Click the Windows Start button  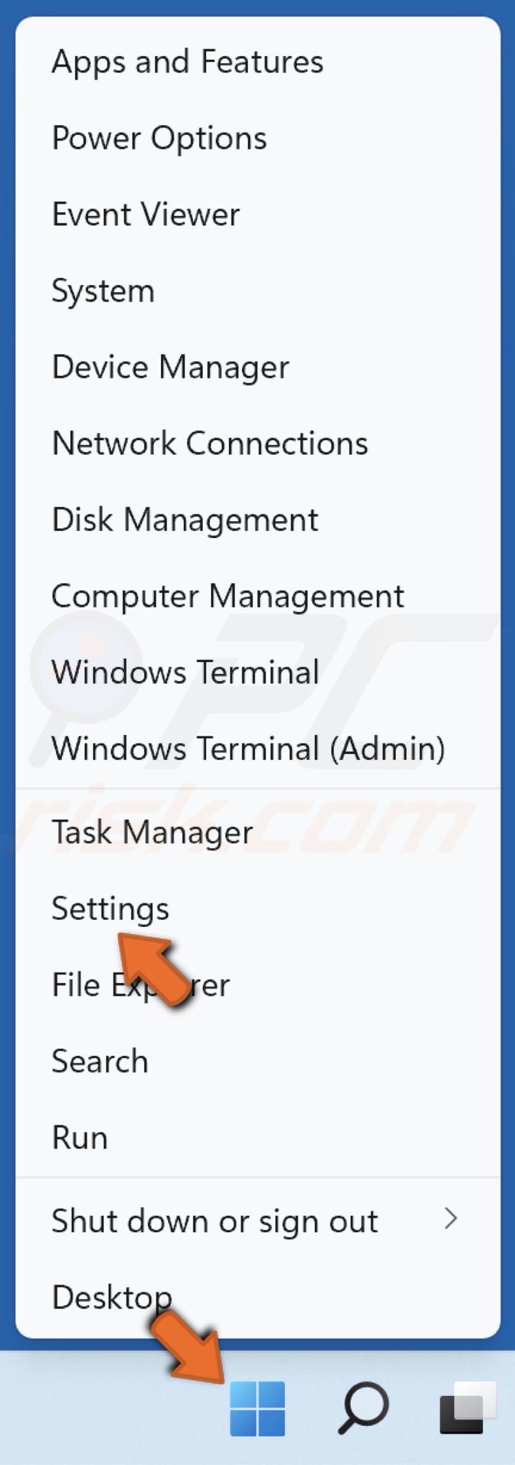click(258, 1406)
